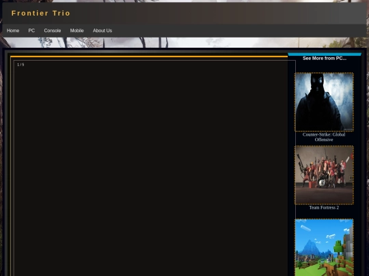
Task: Open the Counter-Strike: Global Offensive thumbnail
Action: point(324,102)
